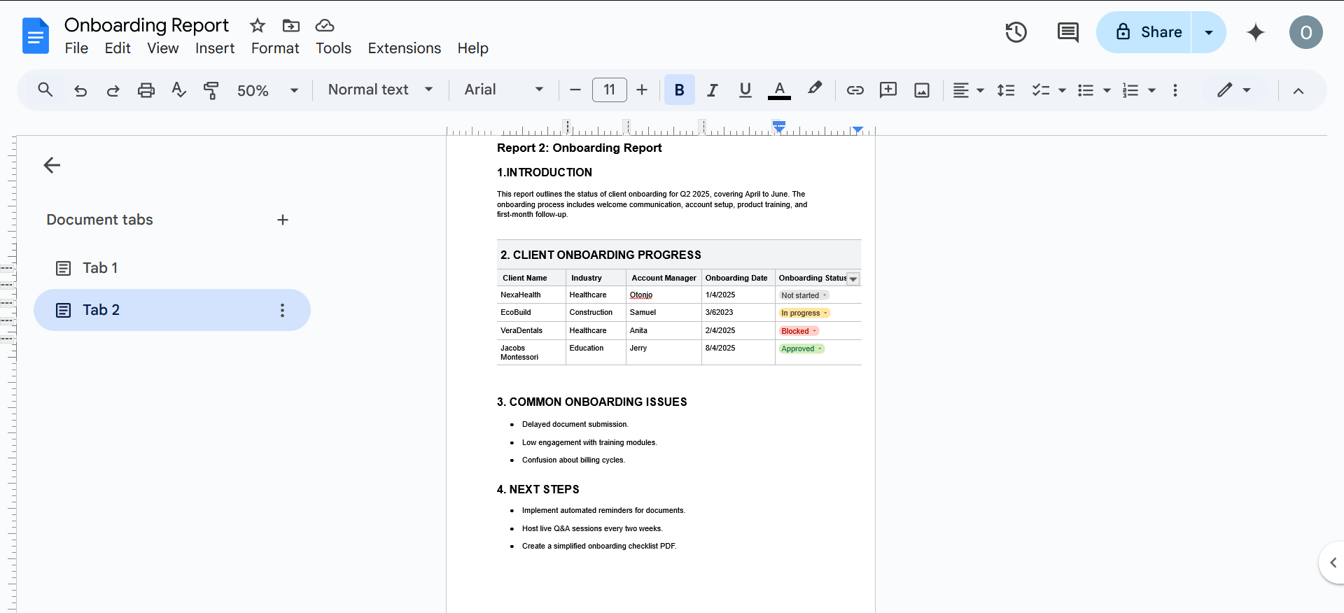This screenshot has width=1344, height=613.
Task: Open the File menu
Action: tap(76, 48)
